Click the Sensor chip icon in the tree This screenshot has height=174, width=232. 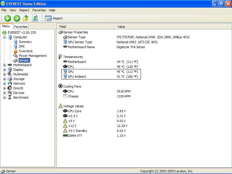click(x=15, y=61)
